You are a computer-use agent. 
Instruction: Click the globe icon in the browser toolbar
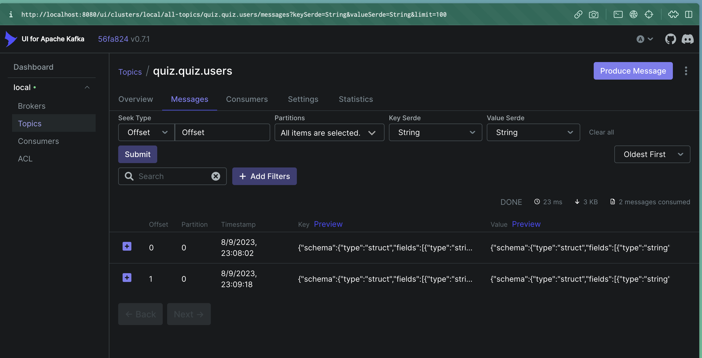(634, 14)
